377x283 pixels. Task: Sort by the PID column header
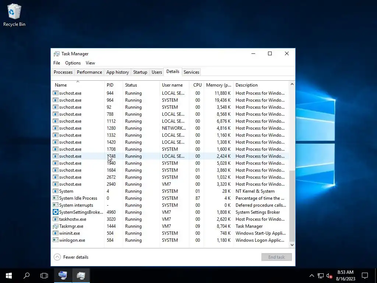pos(113,85)
